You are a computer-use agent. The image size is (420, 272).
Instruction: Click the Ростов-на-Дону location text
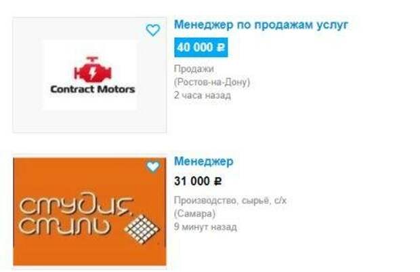coord(212,82)
